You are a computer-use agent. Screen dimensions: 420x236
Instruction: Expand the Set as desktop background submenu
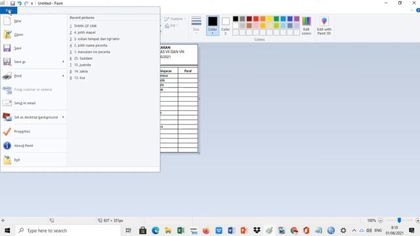tap(63, 117)
